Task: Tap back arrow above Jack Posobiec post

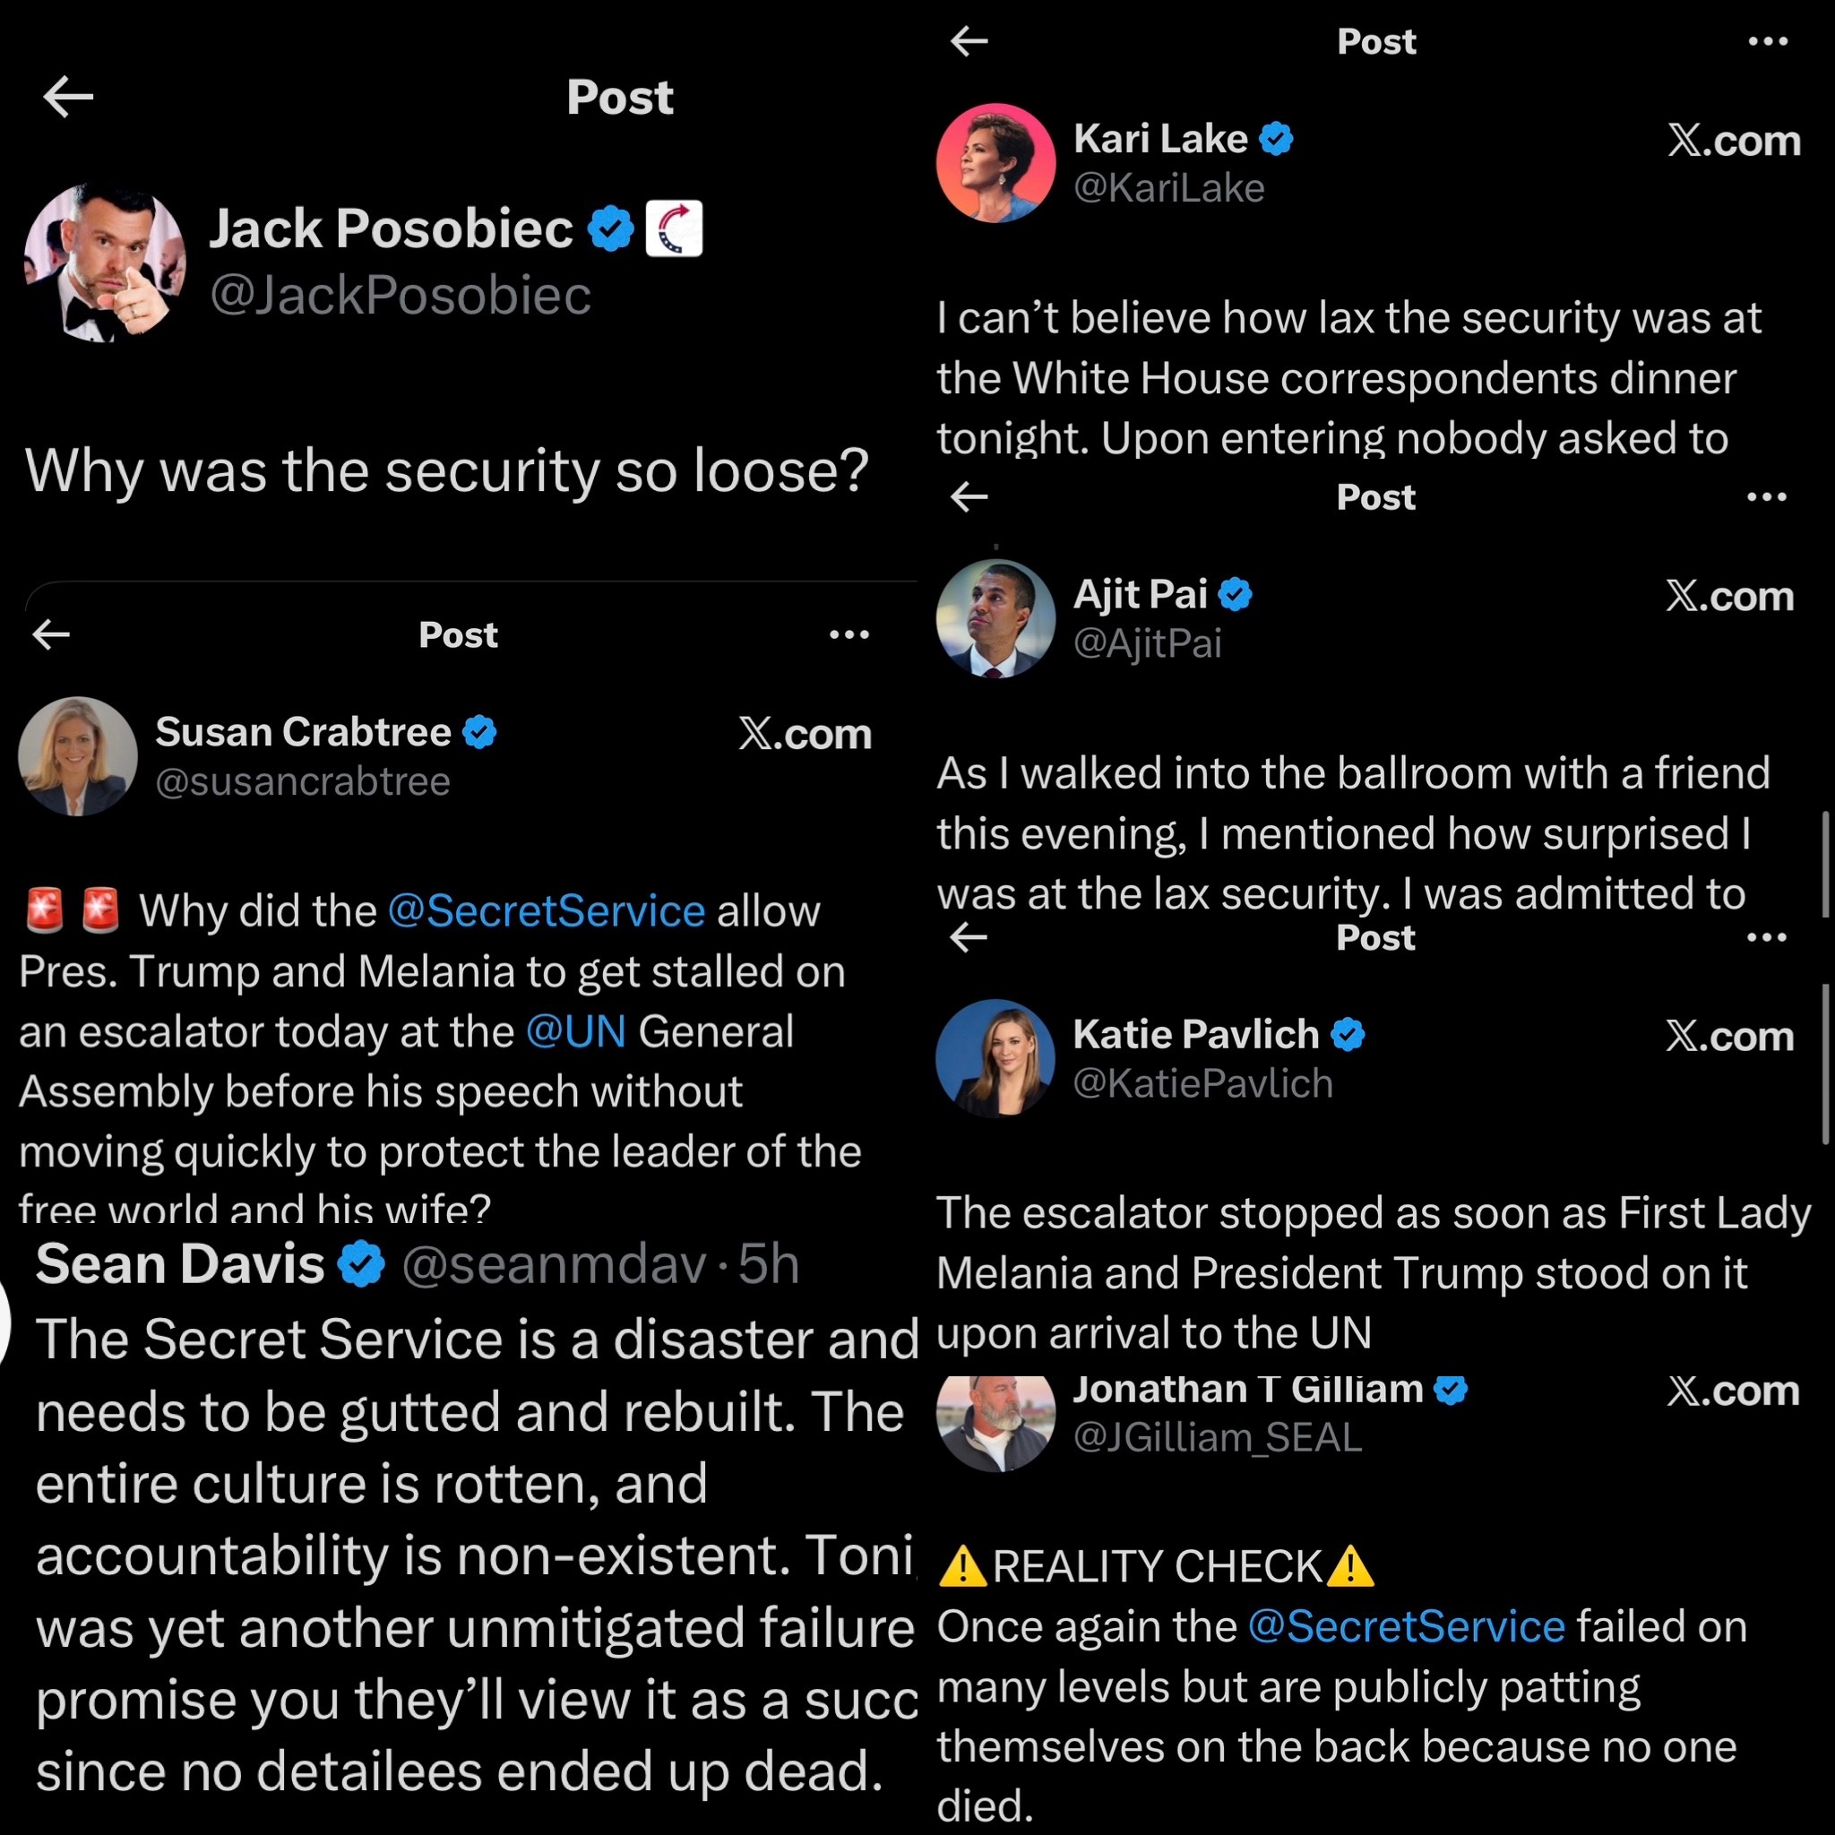Action: tap(68, 97)
